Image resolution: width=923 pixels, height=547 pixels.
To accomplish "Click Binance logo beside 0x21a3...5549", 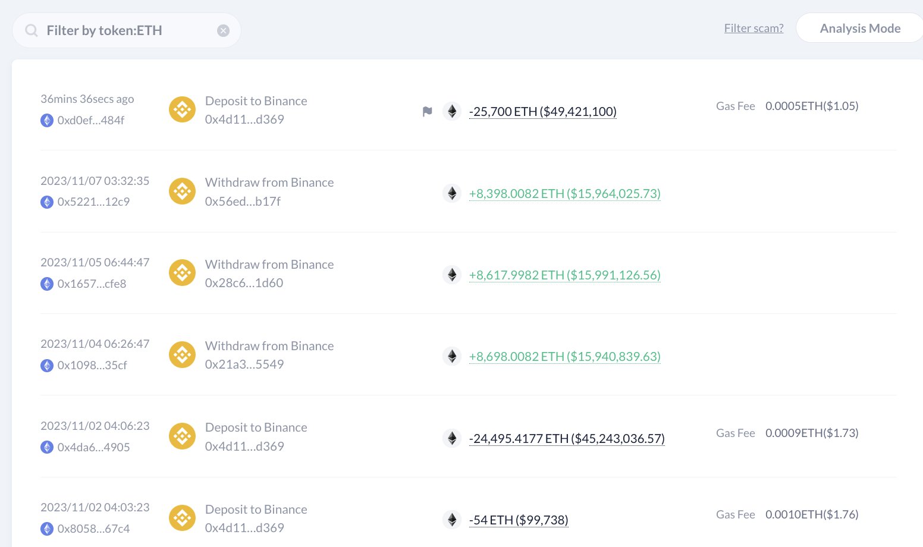I will [182, 354].
